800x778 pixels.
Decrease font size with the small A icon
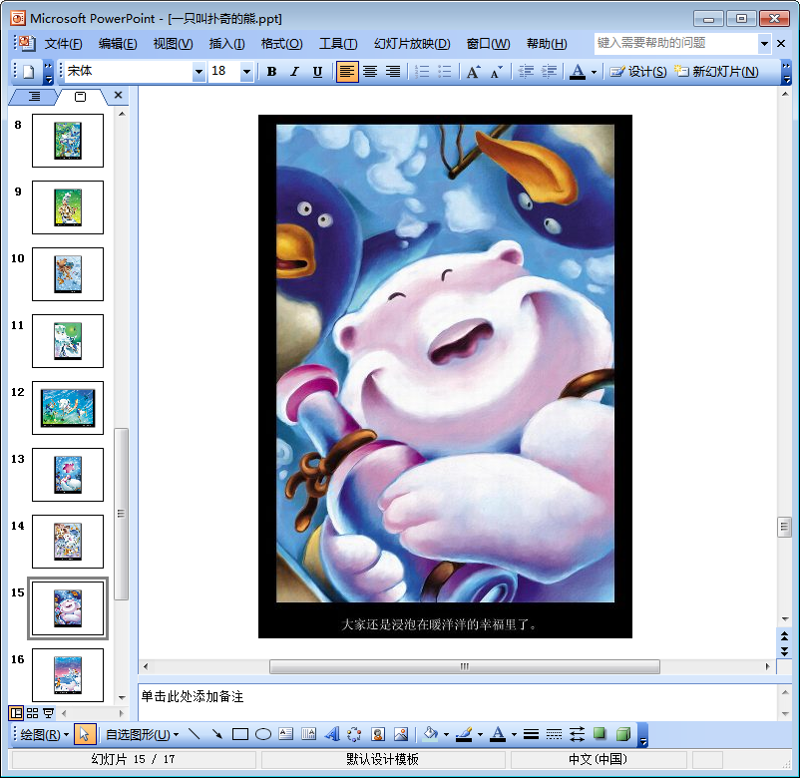tap(496, 72)
